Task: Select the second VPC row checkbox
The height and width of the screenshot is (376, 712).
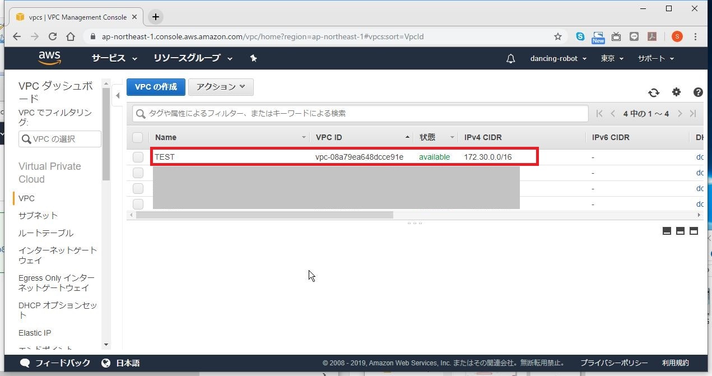Action: 138,173
